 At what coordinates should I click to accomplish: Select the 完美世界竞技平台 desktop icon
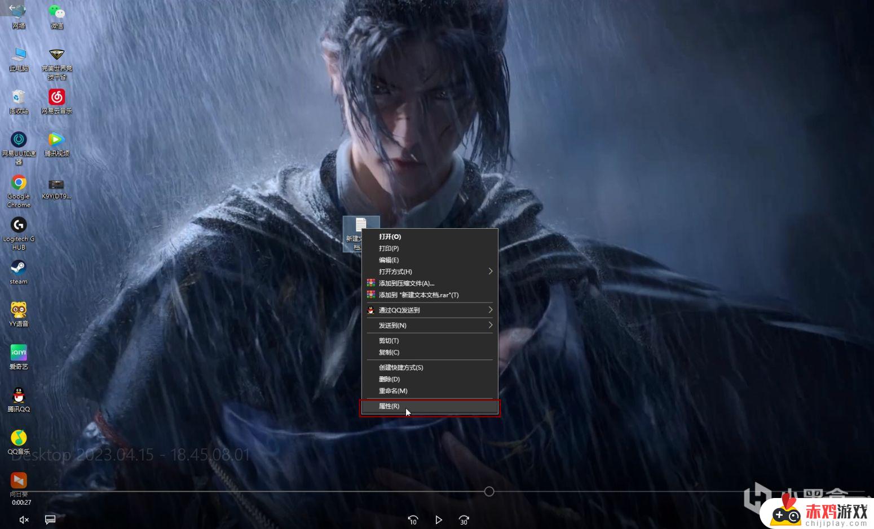56,63
